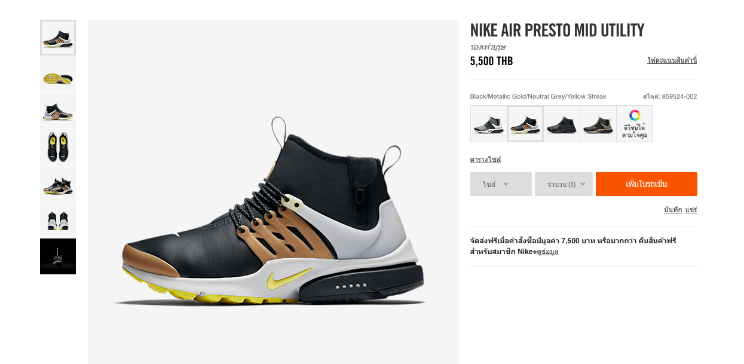This screenshot has height=364, width=744.
Task: Select the pair side-view thumbnail
Action: pyautogui.click(x=58, y=184)
